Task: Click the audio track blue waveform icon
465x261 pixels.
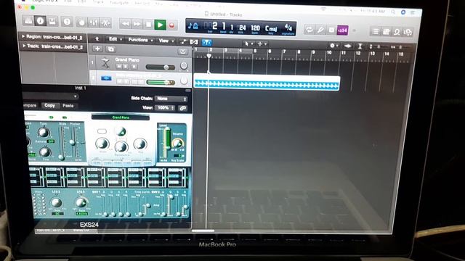Action: (106, 78)
